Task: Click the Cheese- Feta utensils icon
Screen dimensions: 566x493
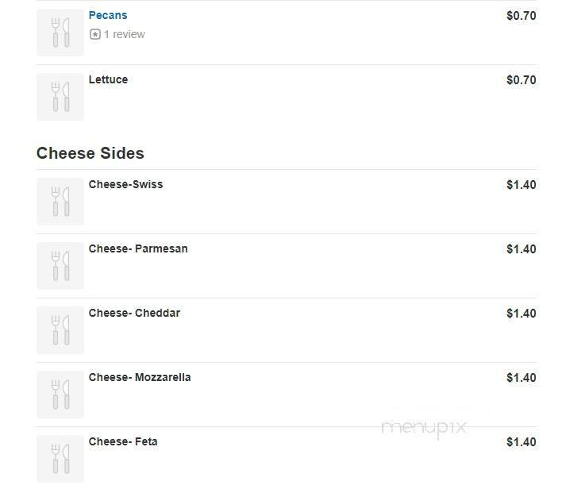Action: [x=60, y=459]
